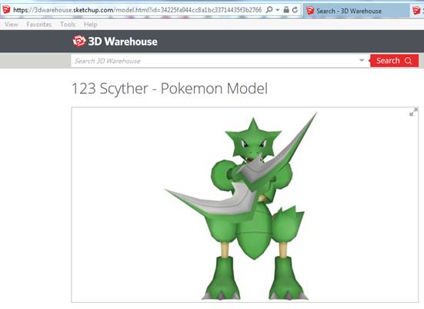Open the Help menu
Viewport: 424px width, 309px height.
point(90,25)
